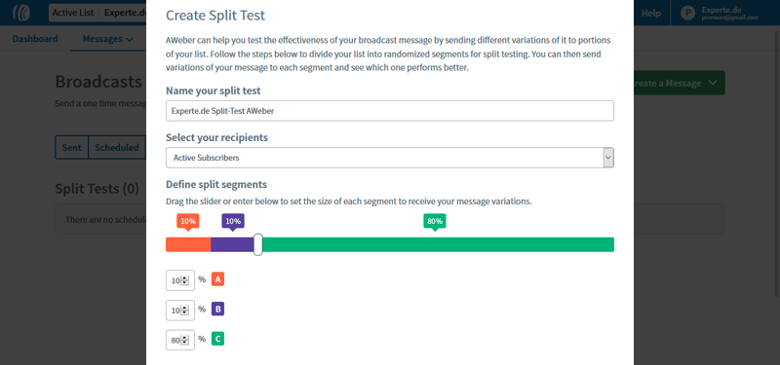The width and height of the screenshot is (780, 365).
Task: Switch to the Sent broadcasts tab
Action: [71, 148]
